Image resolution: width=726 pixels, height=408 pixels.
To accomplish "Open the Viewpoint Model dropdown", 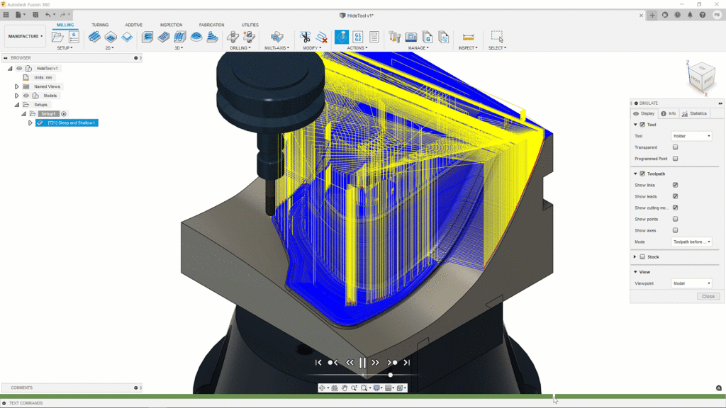I will pyautogui.click(x=691, y=283).
